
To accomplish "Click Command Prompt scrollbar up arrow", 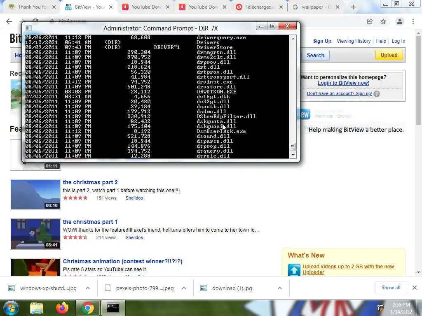I will [x=293, y=38].
